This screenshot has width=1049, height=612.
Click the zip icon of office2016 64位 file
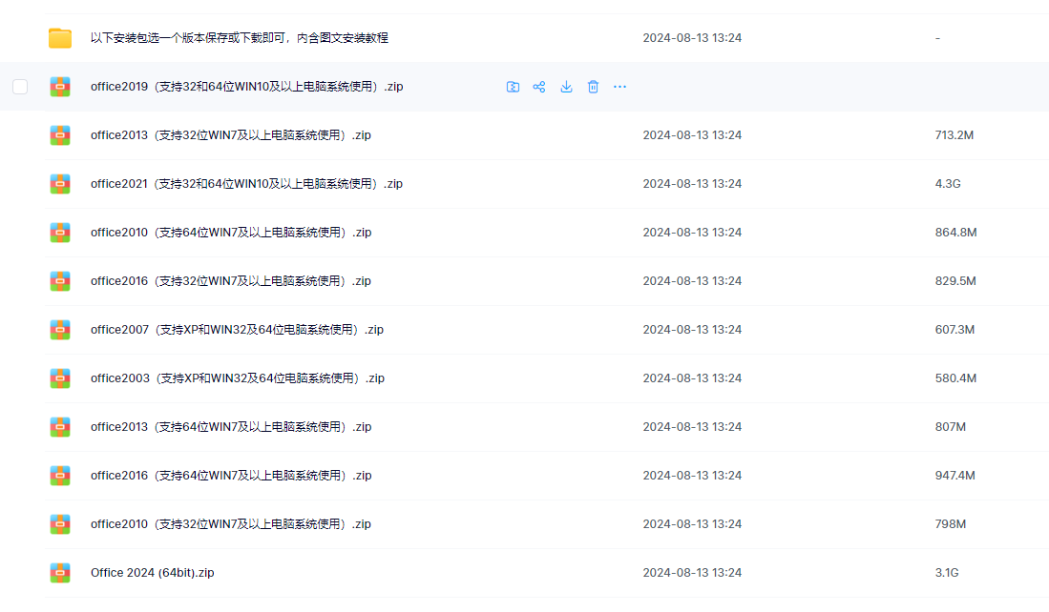60,476
